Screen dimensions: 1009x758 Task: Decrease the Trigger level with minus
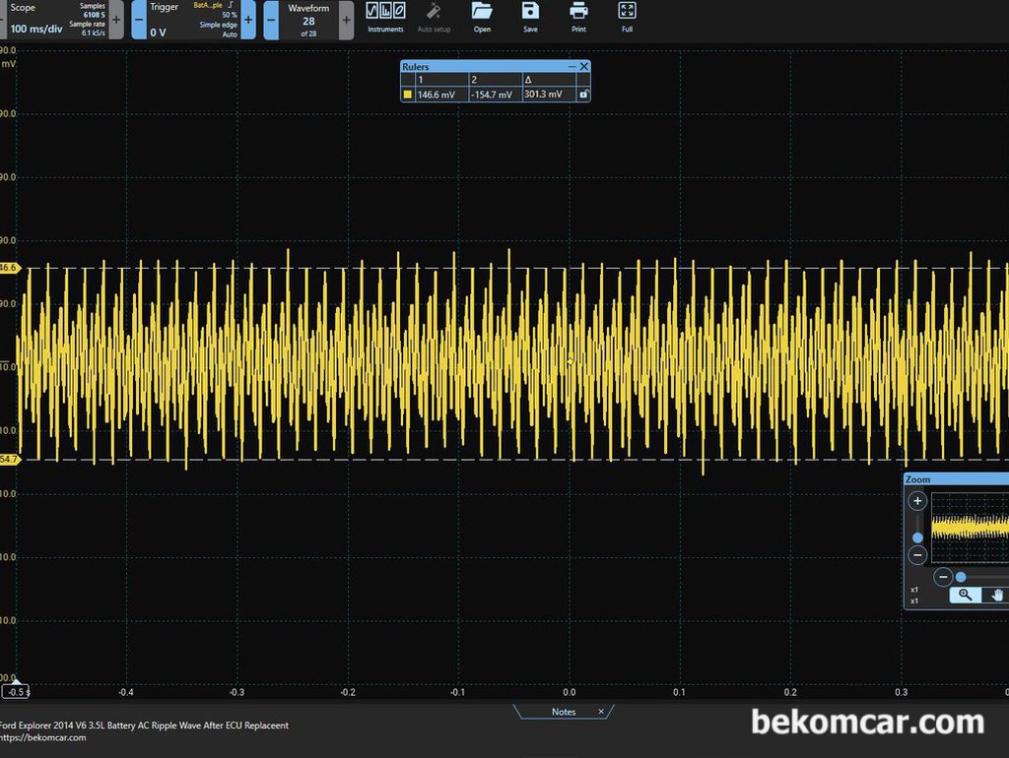click(x=139, y=20)
